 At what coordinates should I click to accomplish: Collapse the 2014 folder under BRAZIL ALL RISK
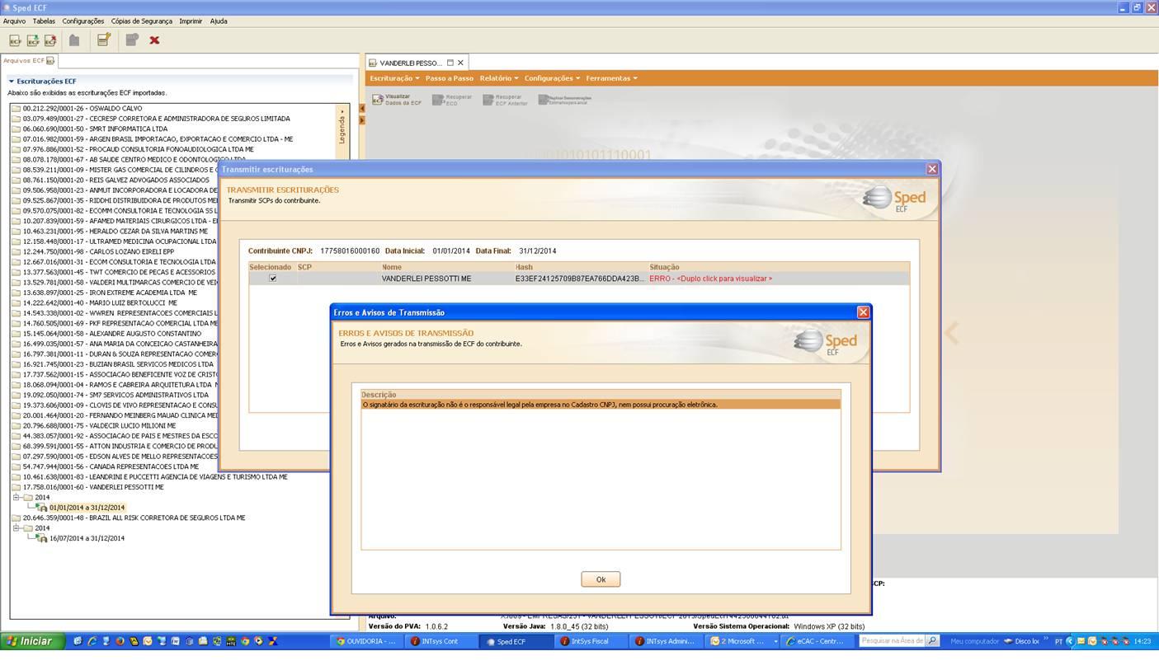click(16, 528)
